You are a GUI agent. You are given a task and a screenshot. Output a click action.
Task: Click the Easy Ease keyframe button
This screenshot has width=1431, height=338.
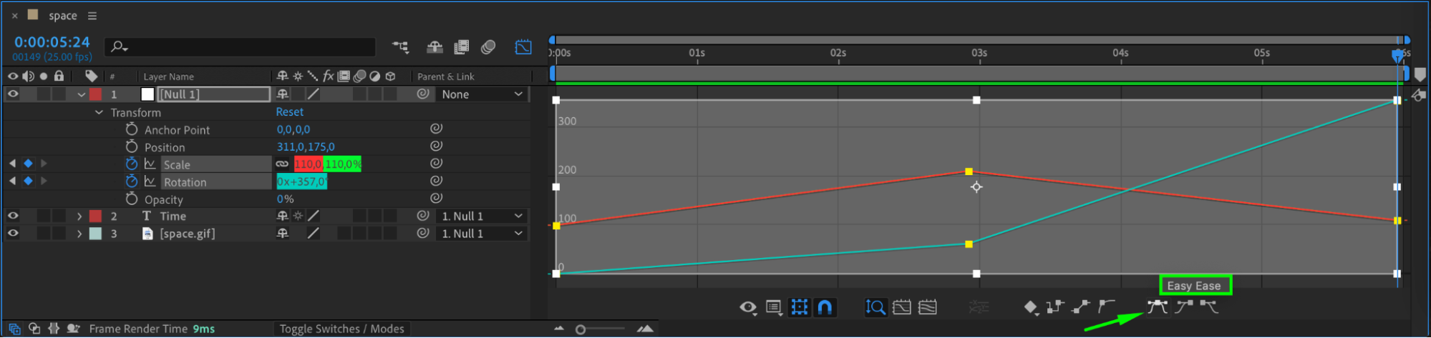coord(1157,307)
